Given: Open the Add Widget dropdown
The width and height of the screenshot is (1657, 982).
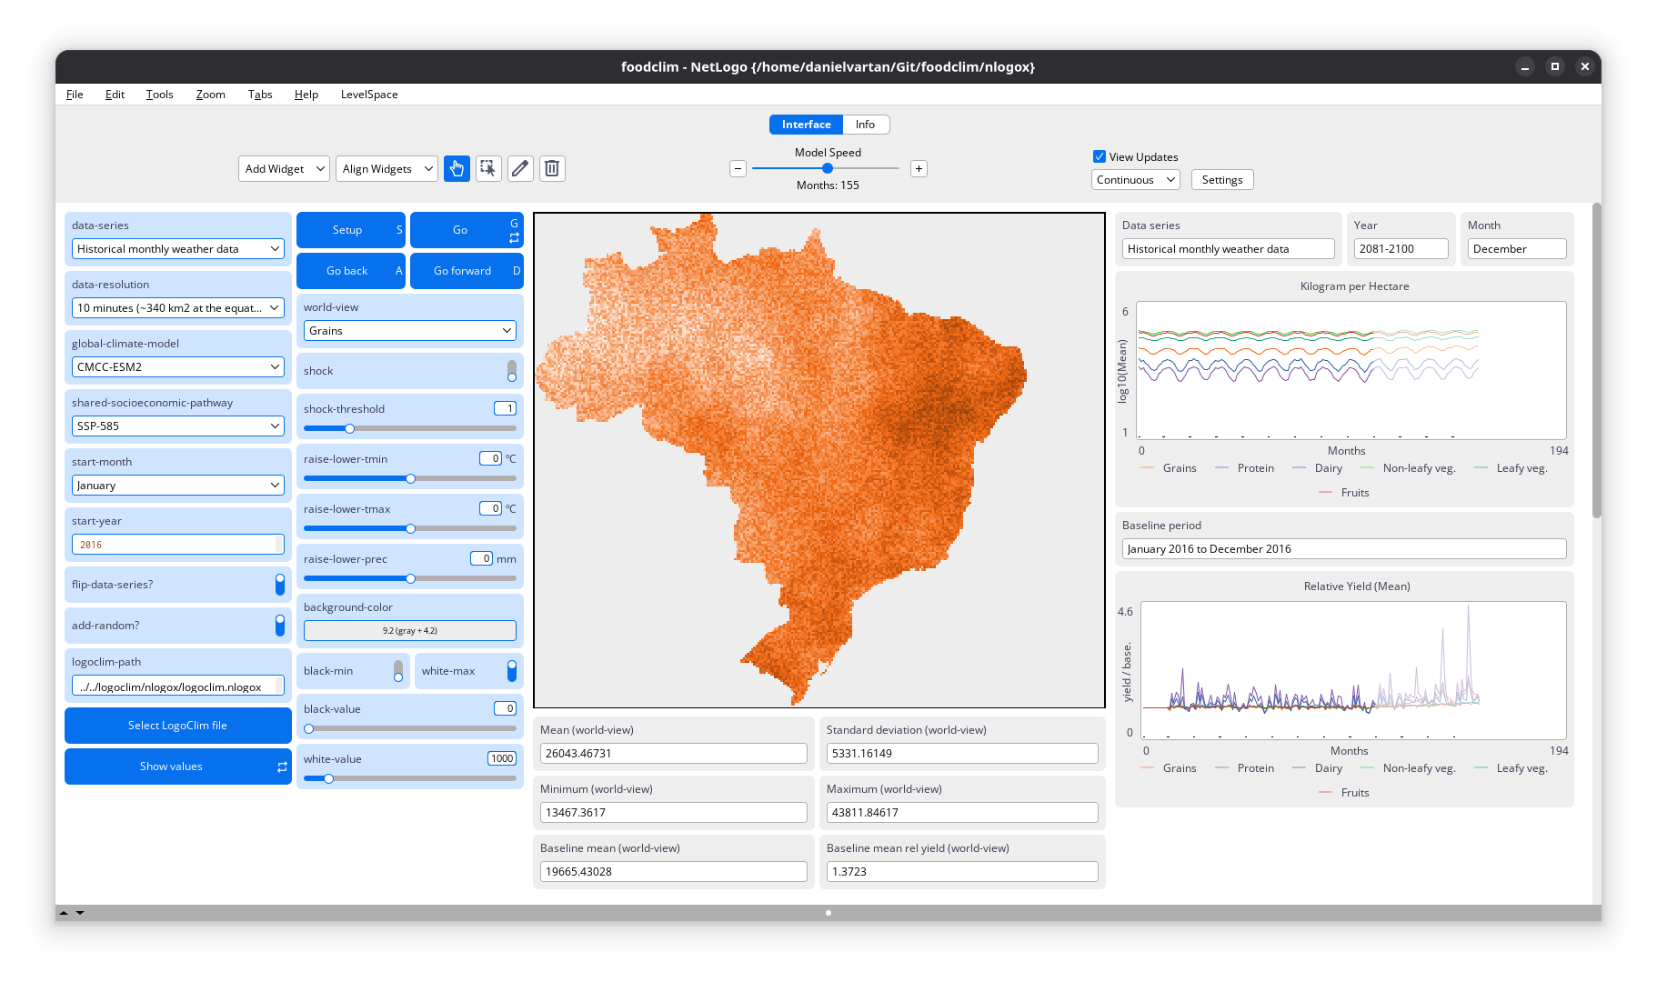Looking at the screenshot, I should 285,169.
